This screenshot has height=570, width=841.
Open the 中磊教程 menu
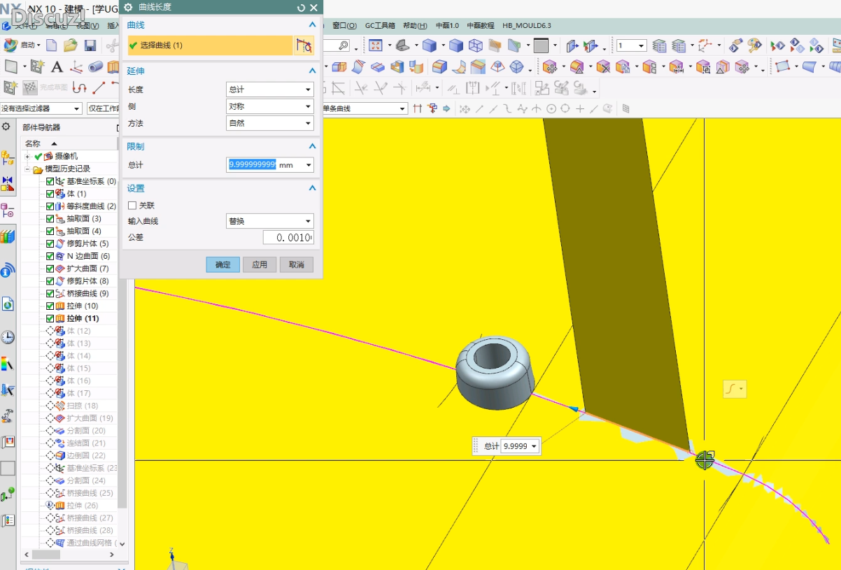pyautogui.click(x=481, y=25)
